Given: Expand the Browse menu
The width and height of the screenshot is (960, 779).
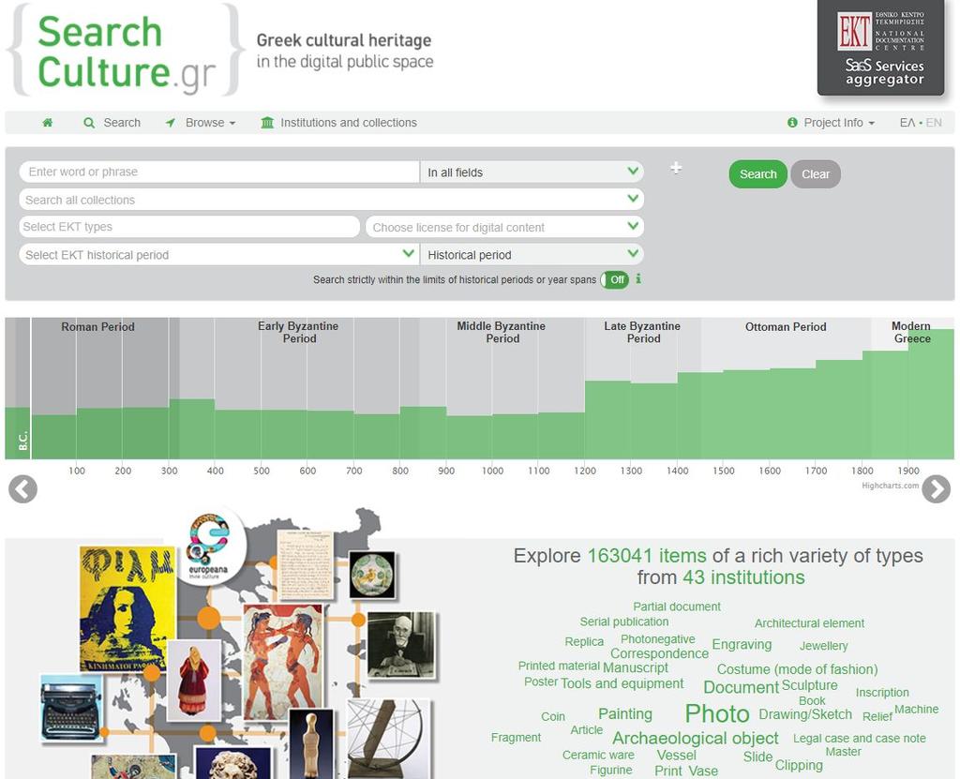Looking at the screenshot, I should pyautogui.click(x=210, y=123).
